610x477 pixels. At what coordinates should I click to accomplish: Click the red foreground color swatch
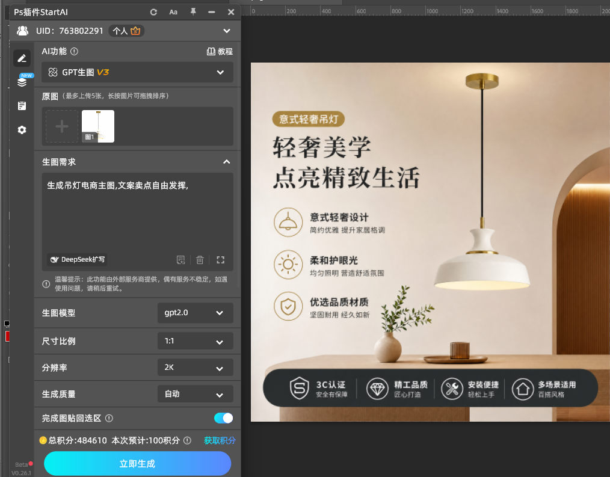point(7,336)
